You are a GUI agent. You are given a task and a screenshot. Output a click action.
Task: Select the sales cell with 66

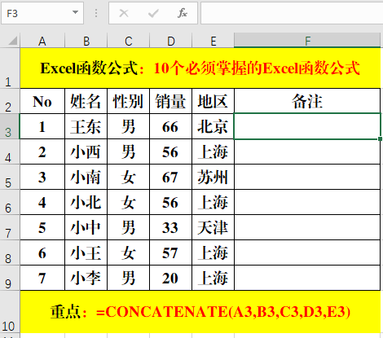tap(171, 126)
